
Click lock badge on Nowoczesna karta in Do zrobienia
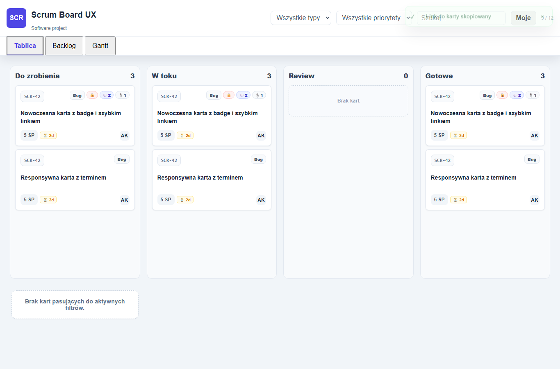click(x=92, y=95)
